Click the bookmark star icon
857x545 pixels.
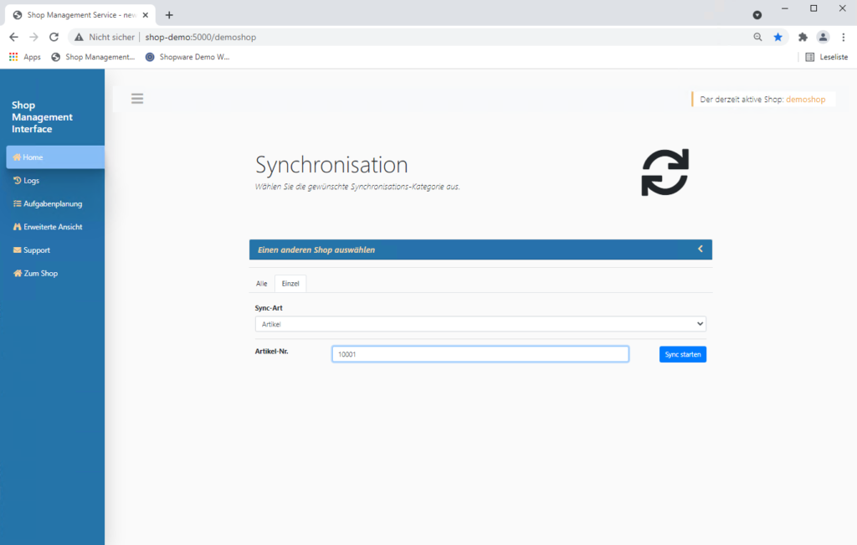coord(777,37)
